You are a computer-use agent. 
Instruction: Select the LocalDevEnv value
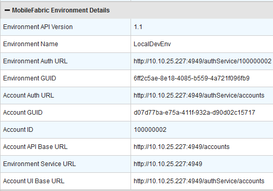tap(152, 44)
